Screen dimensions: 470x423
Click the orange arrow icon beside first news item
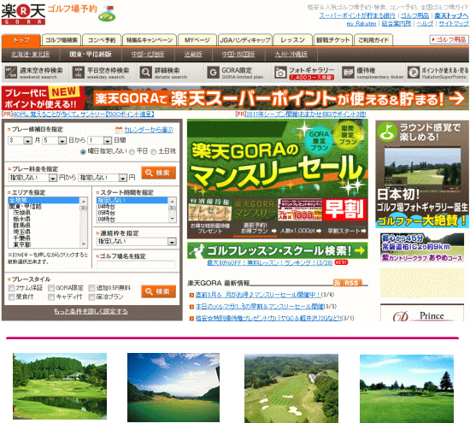(191, 296)
